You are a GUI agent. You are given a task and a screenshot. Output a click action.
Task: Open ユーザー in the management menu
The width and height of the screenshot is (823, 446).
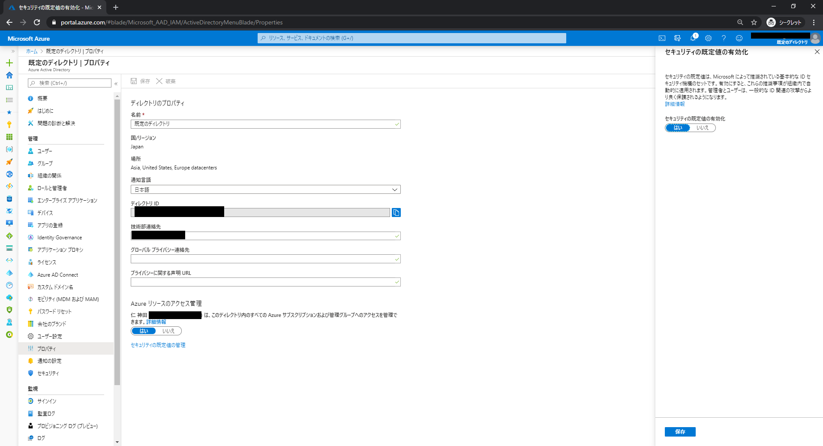click(x=45, y=151)
